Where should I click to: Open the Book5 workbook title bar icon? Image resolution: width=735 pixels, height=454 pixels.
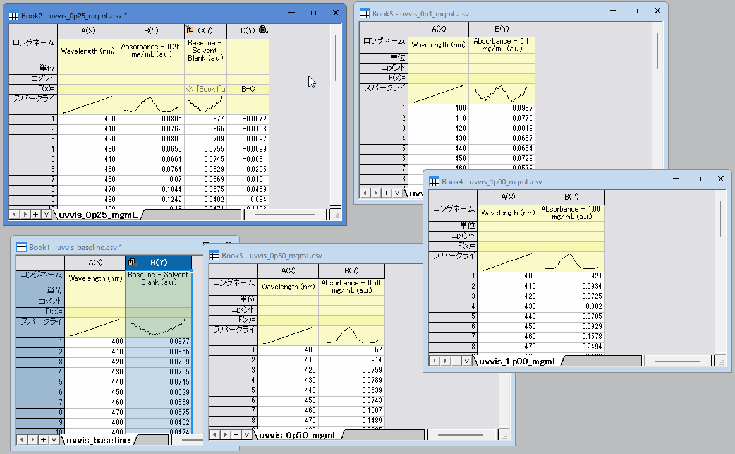pos(365,14)
